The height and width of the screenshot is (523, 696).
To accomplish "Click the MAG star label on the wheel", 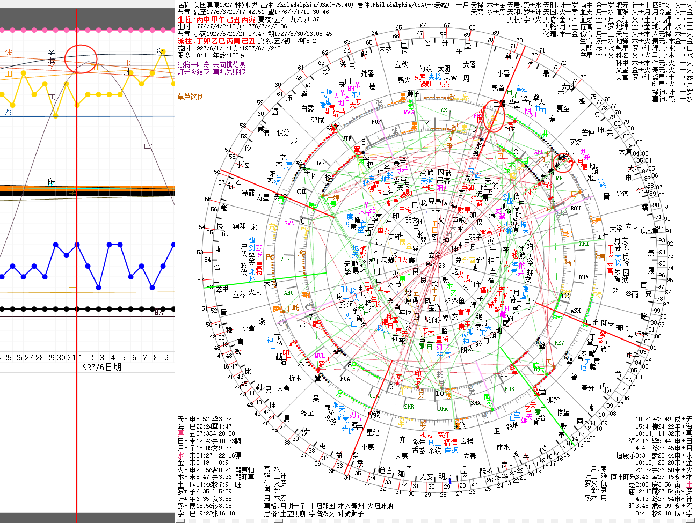I will point(409,113).
